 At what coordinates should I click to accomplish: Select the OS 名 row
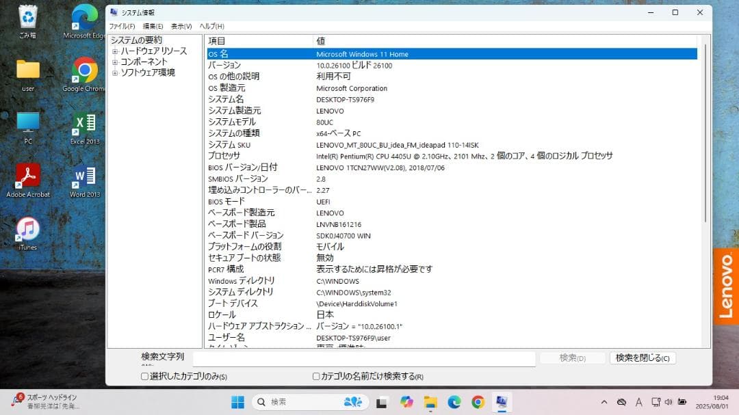(452, 54)
